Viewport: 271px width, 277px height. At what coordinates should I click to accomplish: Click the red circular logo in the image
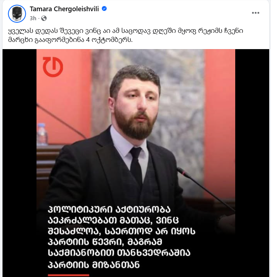tap(53, 67)
